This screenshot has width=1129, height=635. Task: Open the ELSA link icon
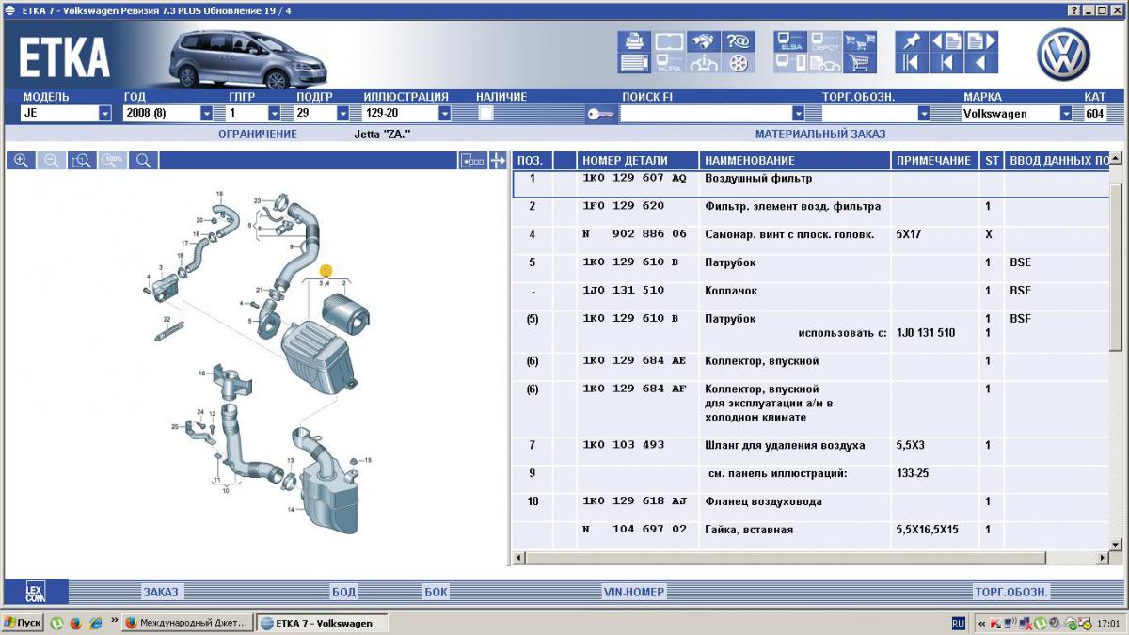click(x=790, y=41)
